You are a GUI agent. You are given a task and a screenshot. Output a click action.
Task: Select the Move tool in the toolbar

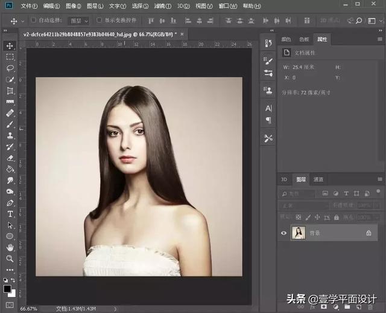click(10, 46)
